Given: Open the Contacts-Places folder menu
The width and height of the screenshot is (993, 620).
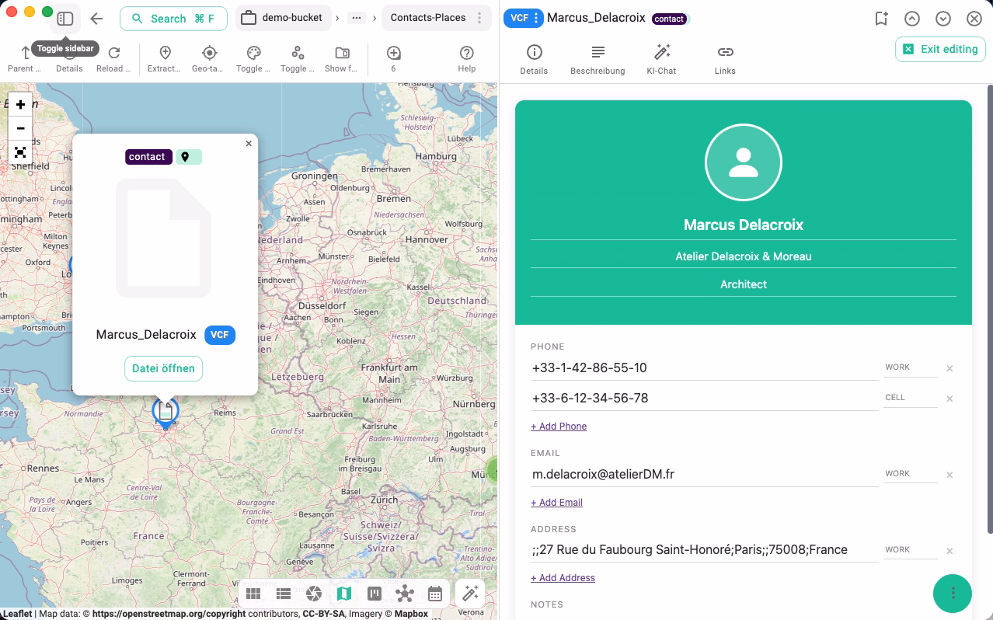Looking at the screenshot, I should coord(479,19).
